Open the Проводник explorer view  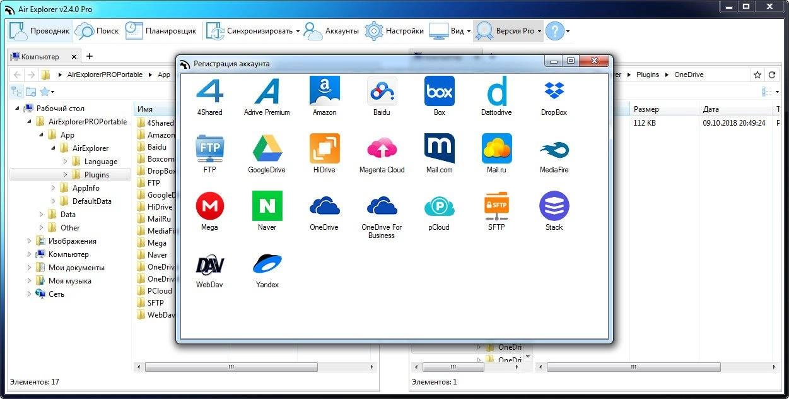click(x=40, y=30)
